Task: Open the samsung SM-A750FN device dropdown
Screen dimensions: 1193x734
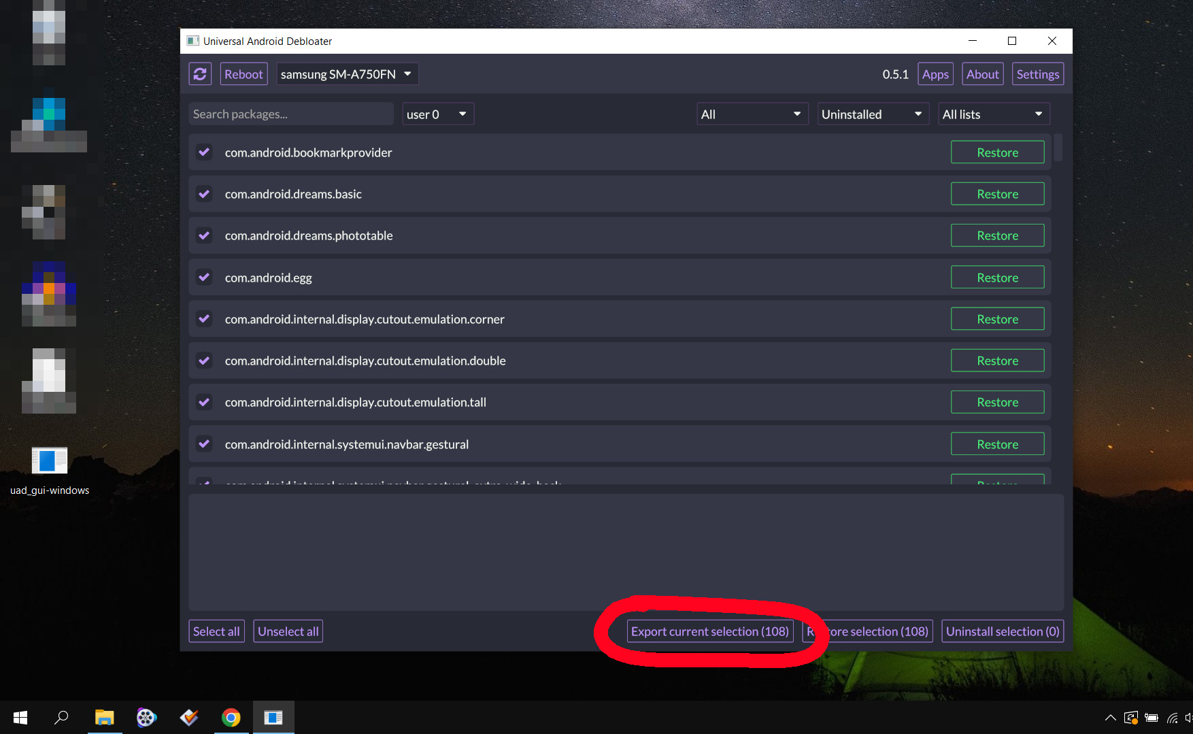Action: click(347, 73)
